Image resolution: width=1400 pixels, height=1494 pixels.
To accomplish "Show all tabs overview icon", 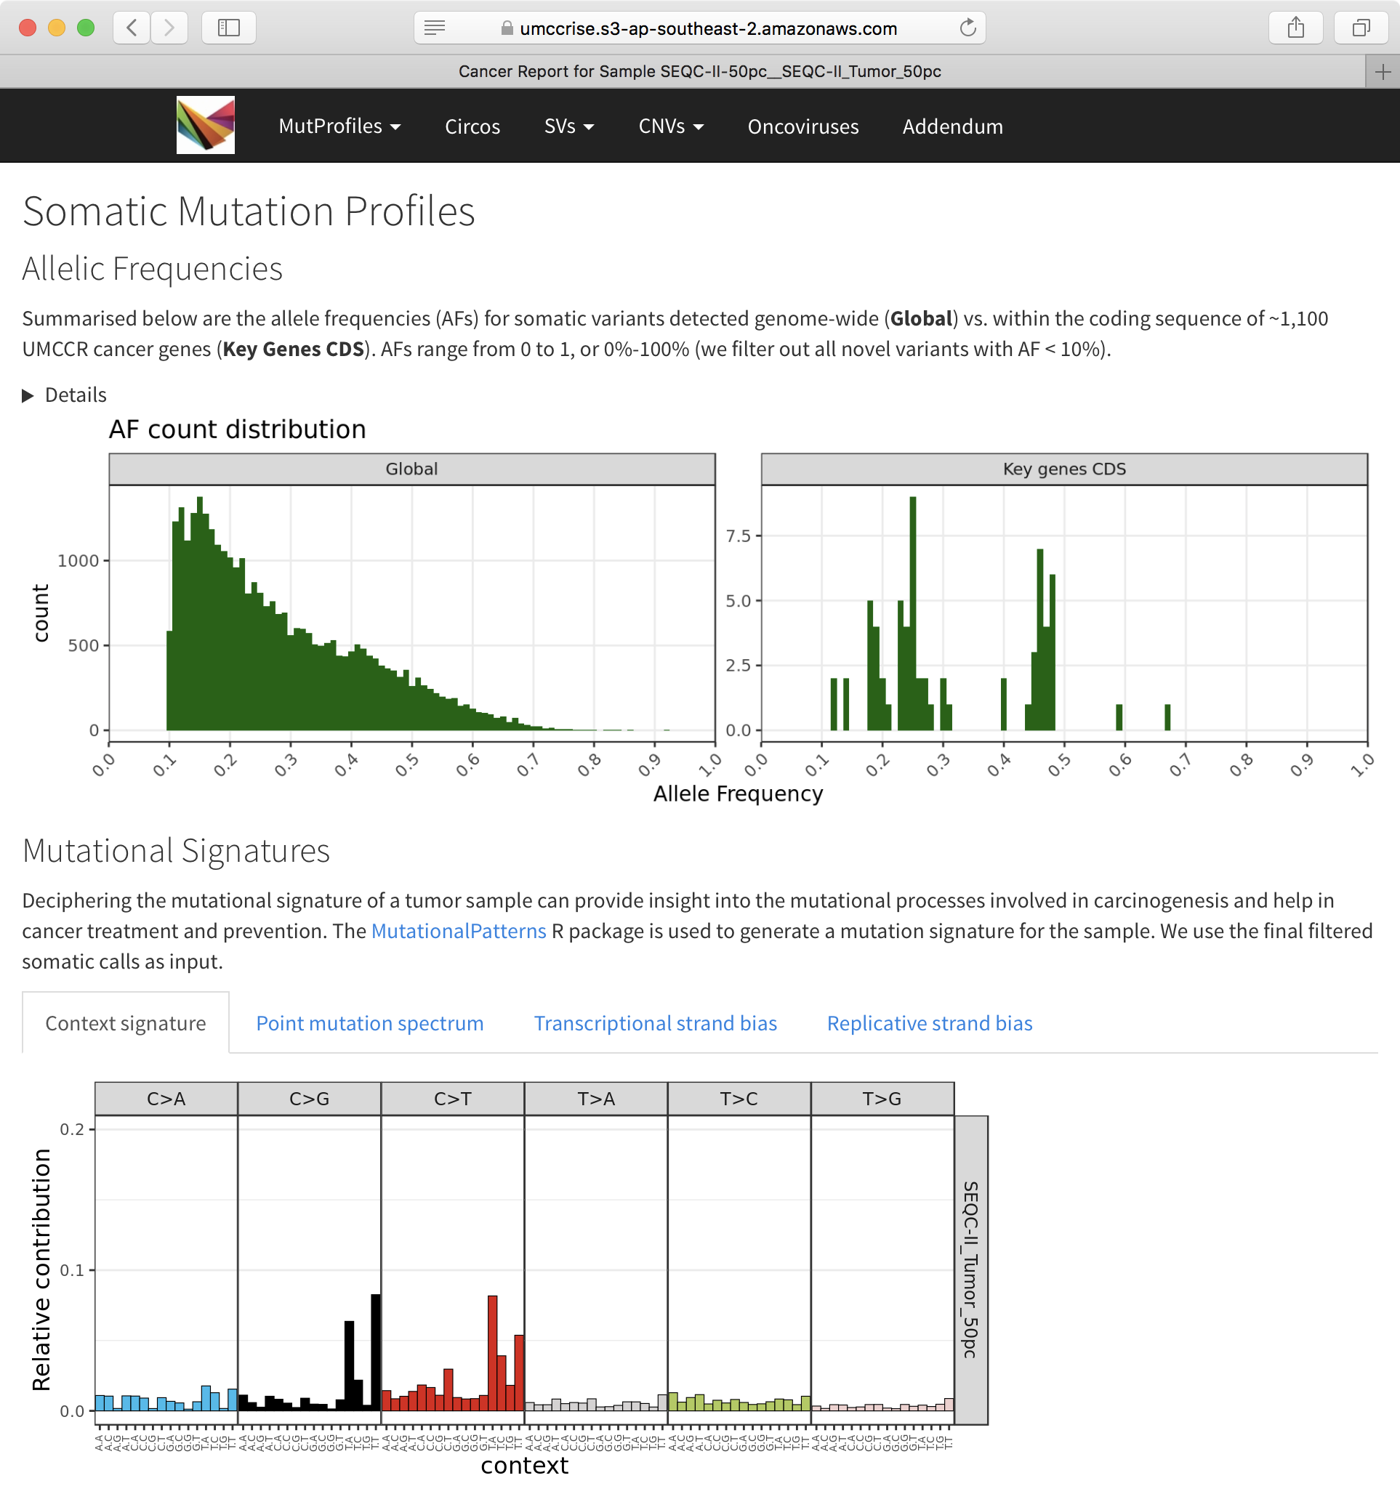I will click(x=1360, y=28).
